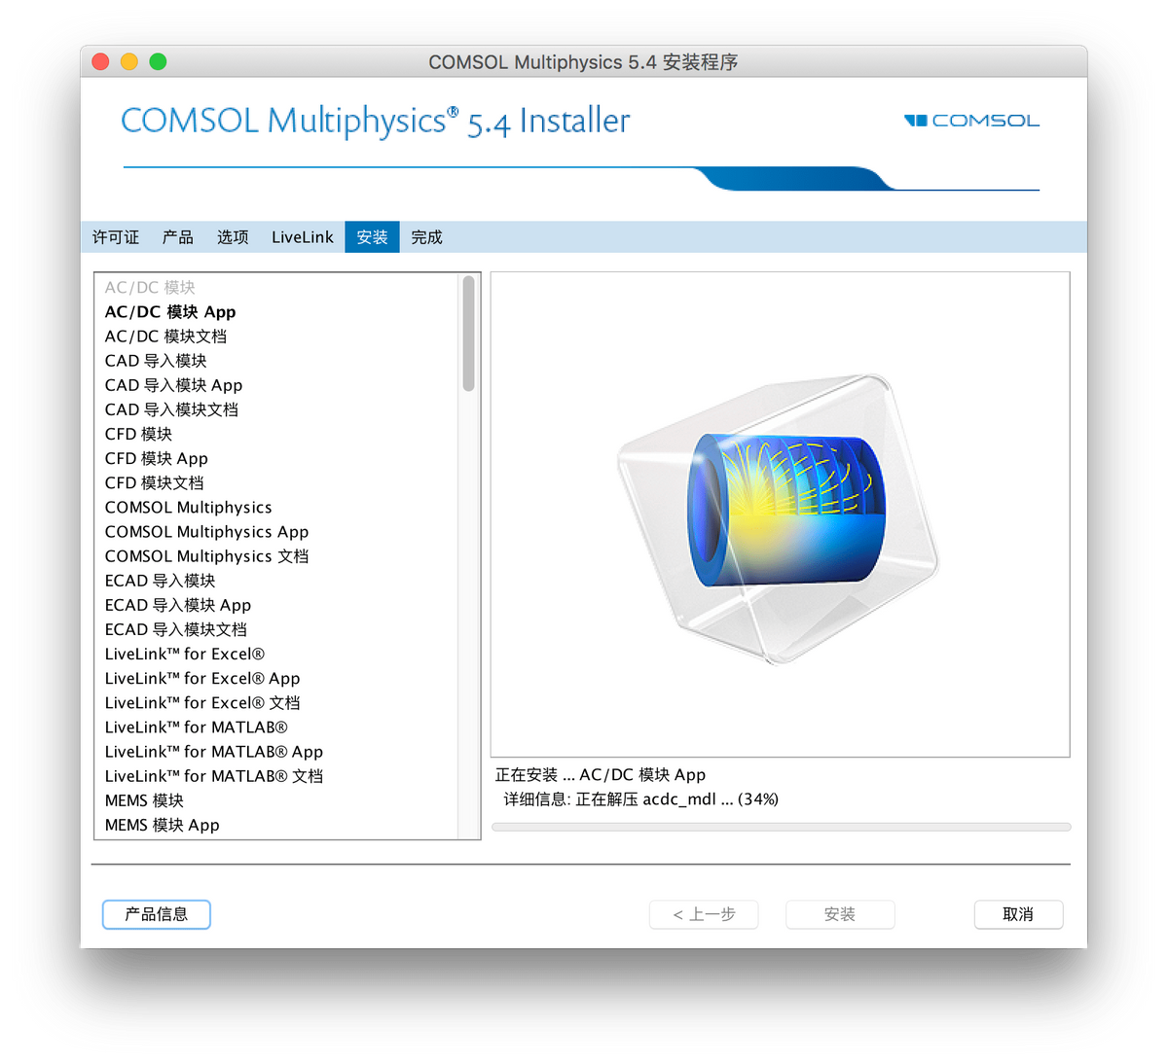Close the installer window with red button
Screen dimensions: 1168x1064
tap(100, 61)
